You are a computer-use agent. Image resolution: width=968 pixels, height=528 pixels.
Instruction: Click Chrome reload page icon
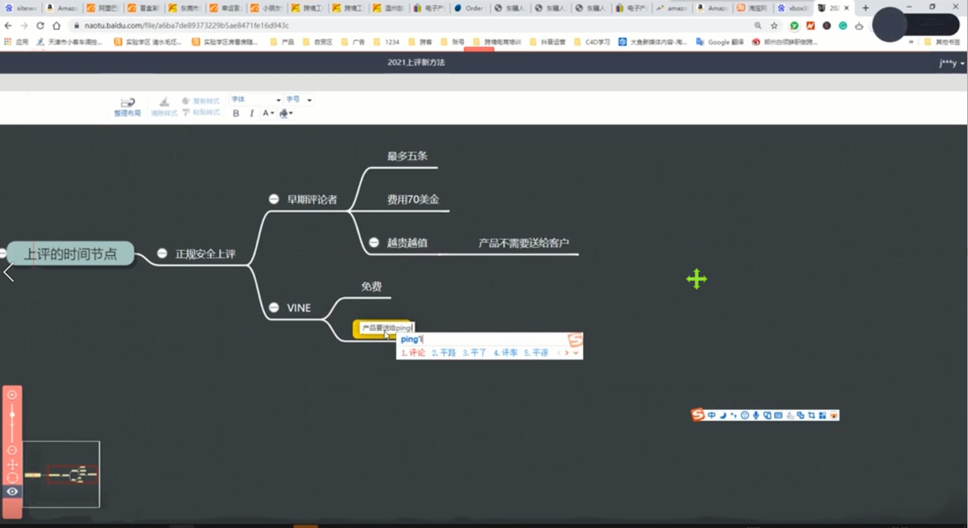coord(40,26)
